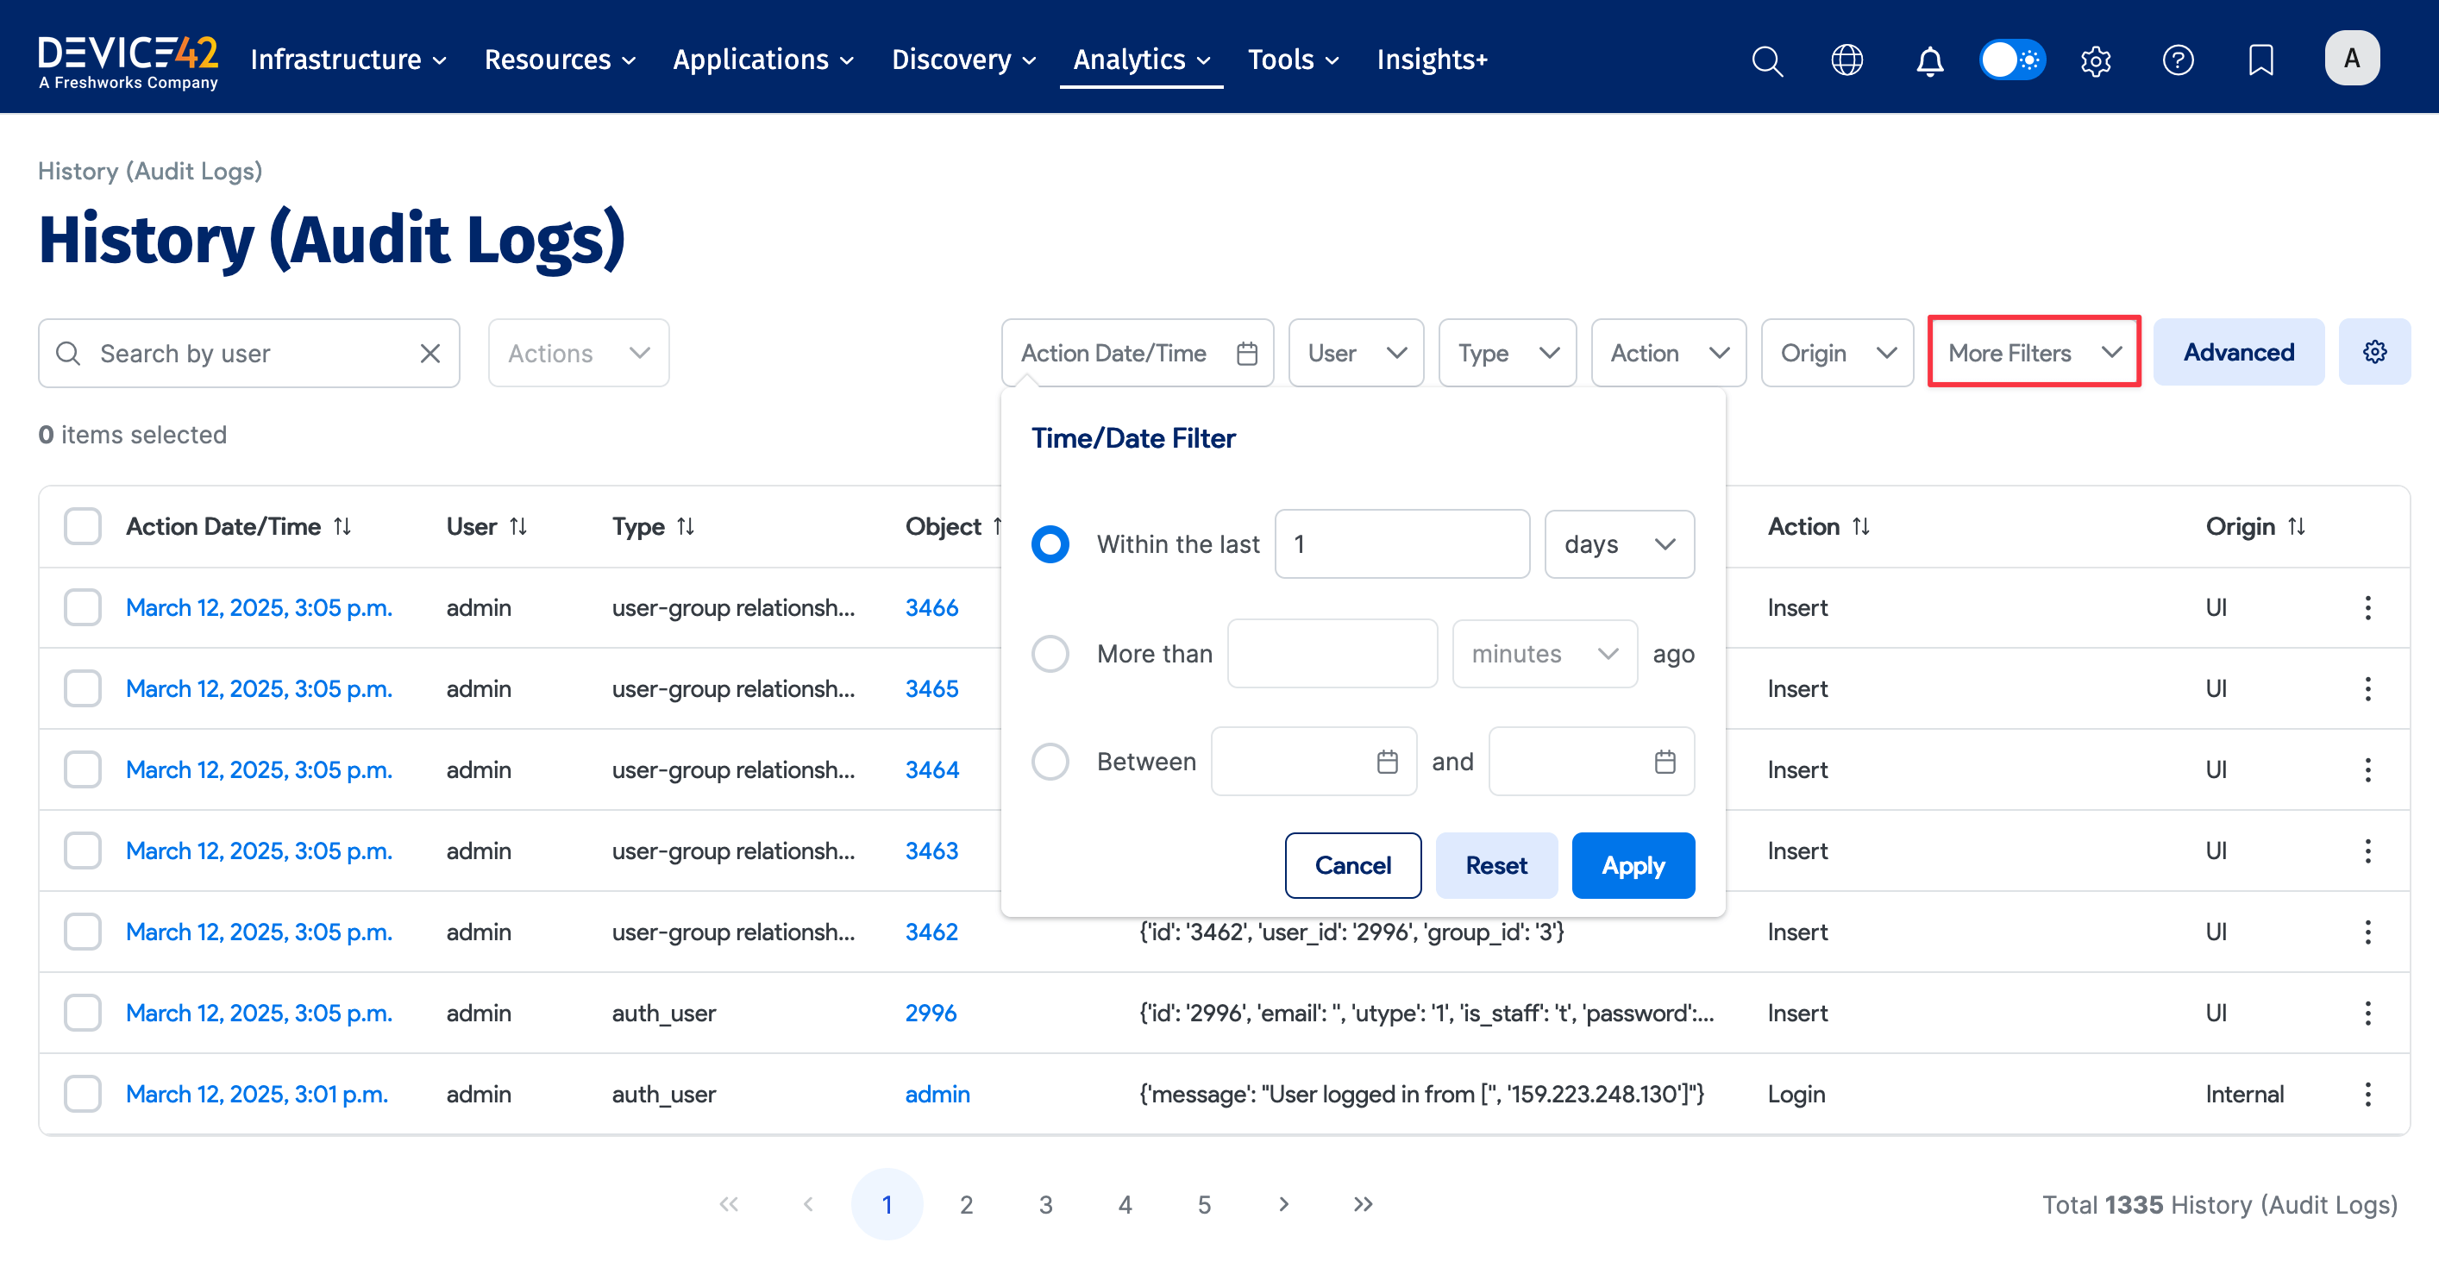Clear the user search with the X icon

pyautogui.click(x=431, y=352)
